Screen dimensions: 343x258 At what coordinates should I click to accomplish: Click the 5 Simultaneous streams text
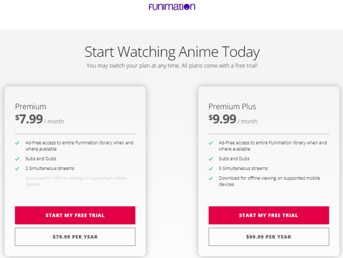(243, 168)
